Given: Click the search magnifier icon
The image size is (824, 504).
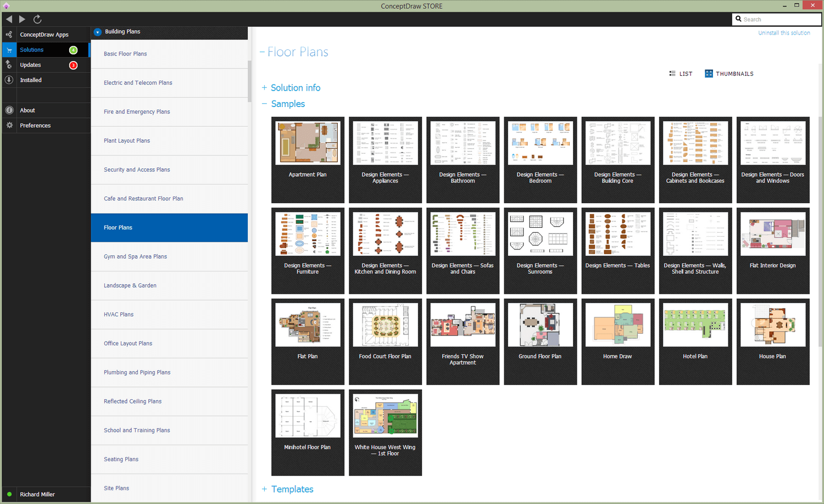Looking at the screenshot, I should (738, 19).
